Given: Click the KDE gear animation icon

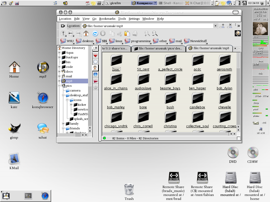Looking at the screenshot, I should point(238,33).
